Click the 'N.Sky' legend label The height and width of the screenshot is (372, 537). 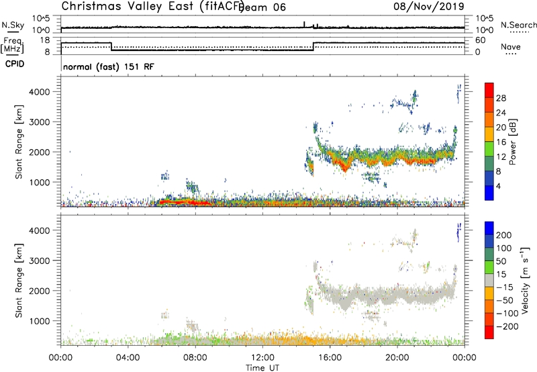point(13,25)
